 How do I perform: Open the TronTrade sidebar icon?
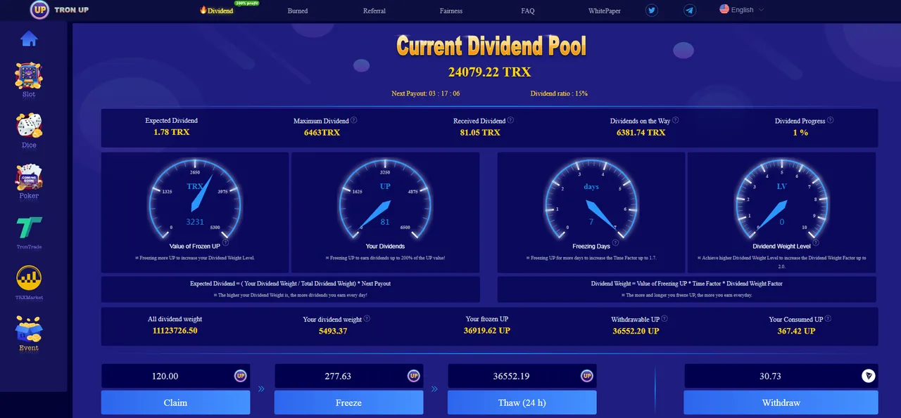[x=29, y=229]
